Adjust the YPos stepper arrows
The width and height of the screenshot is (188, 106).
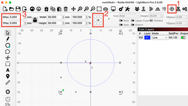pyautogui.click(x=25, y=23)
